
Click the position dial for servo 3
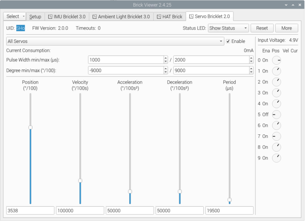pos(276,93)
